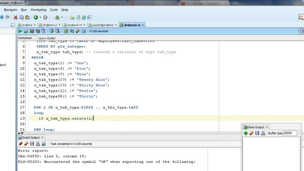Select the Worksheet tab
The image size is (304, 171).
(x=25, y=38)
